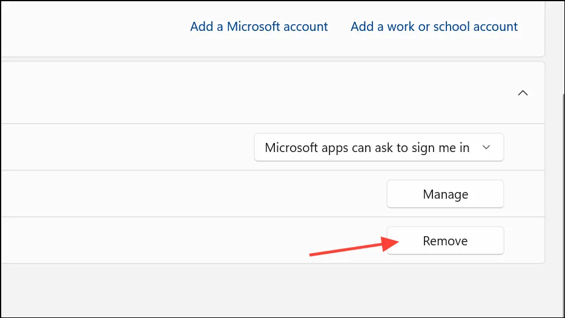Screen dimensions: 565x318
Task: Click the scrollbar track above the scroll thumb
Action: click(563, 47)
